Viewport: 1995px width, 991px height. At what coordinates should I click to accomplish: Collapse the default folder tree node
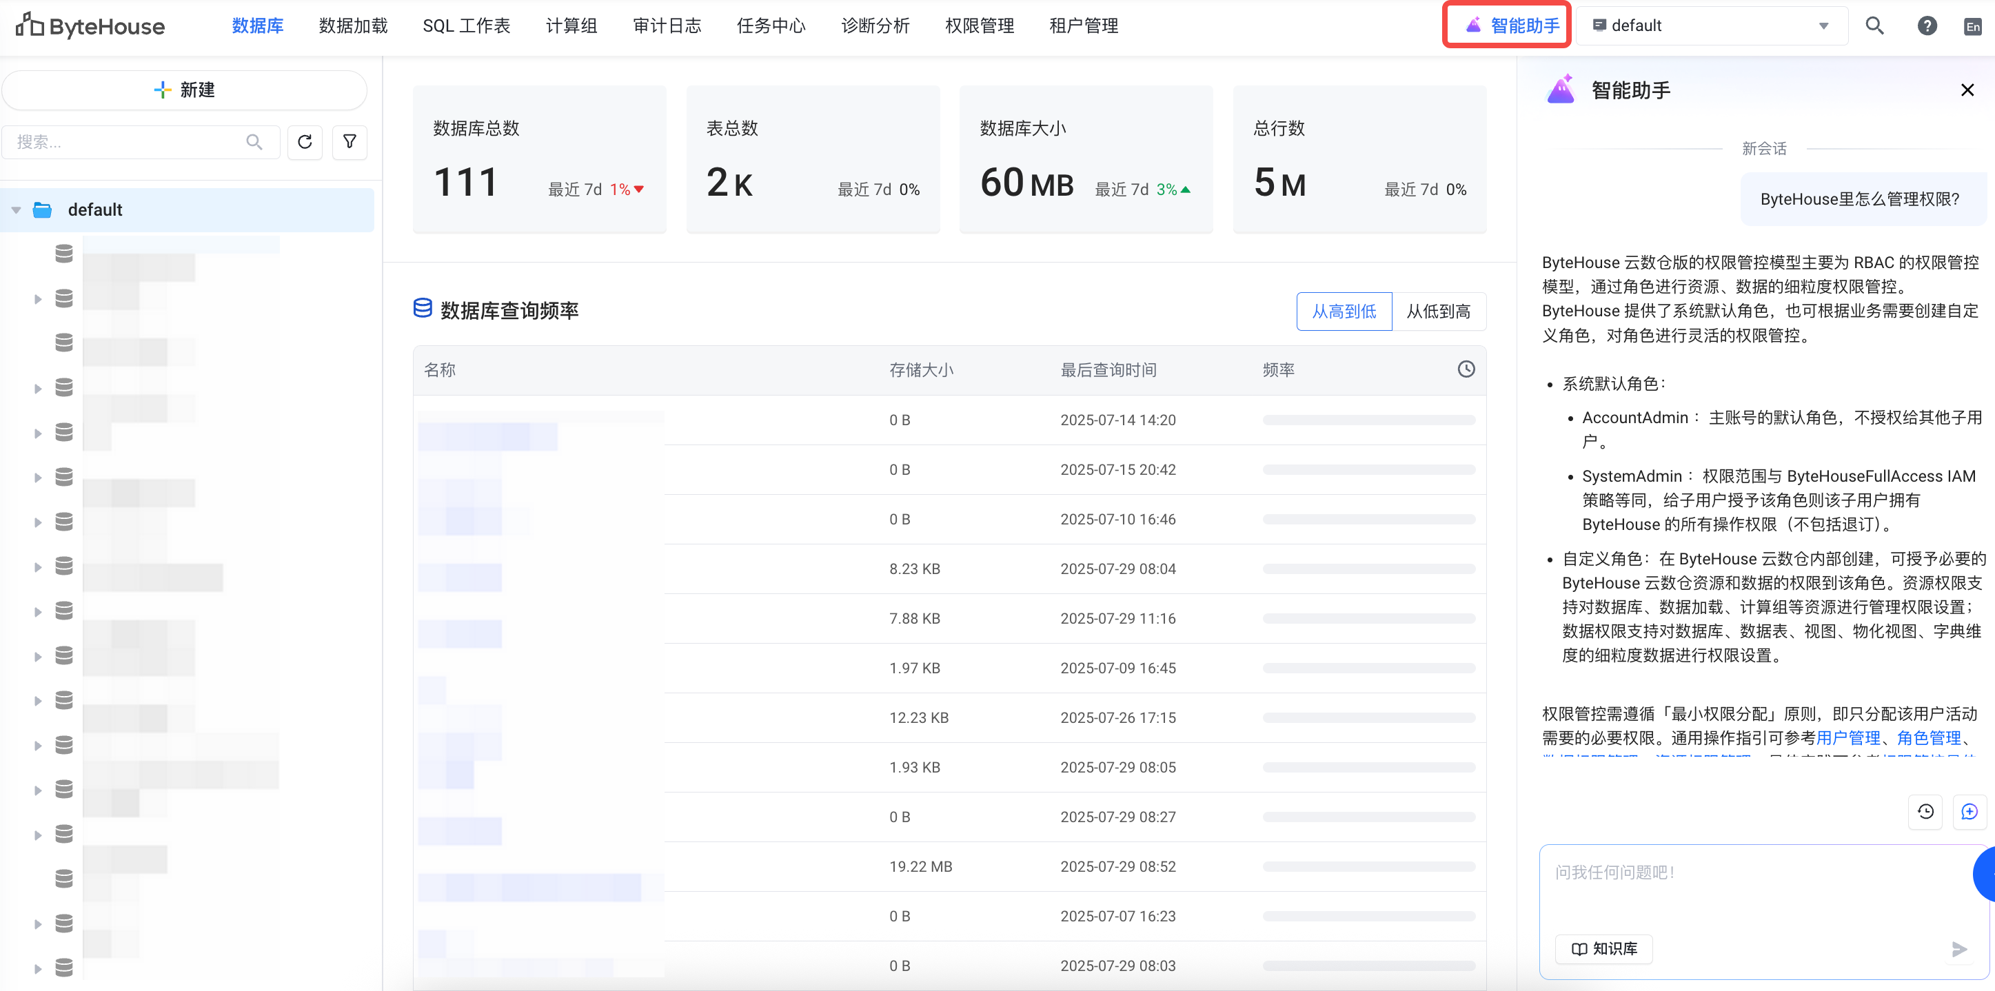(17, 210)
